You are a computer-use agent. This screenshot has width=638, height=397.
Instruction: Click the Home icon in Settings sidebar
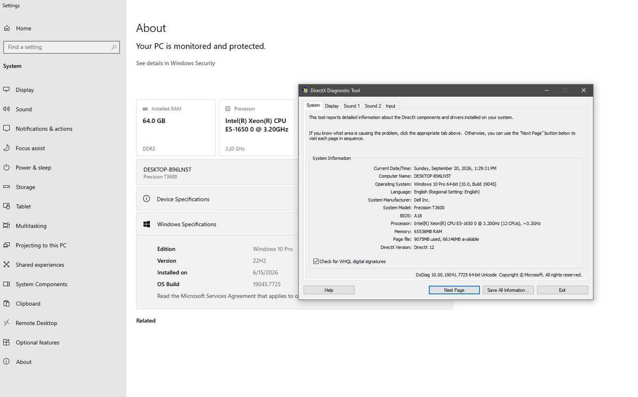tap(6, 28)
